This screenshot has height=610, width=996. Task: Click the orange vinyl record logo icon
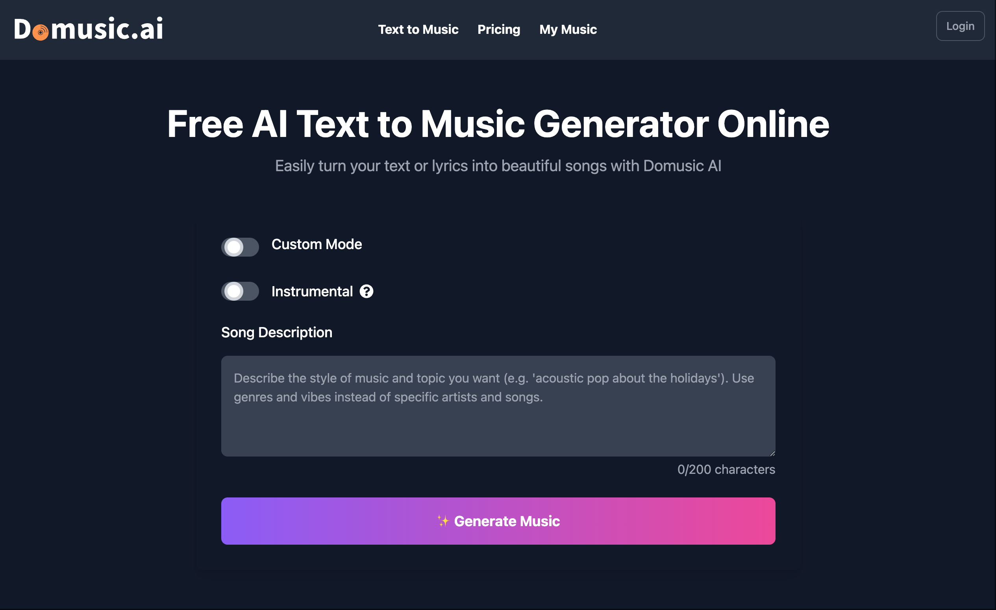point(40,32)
